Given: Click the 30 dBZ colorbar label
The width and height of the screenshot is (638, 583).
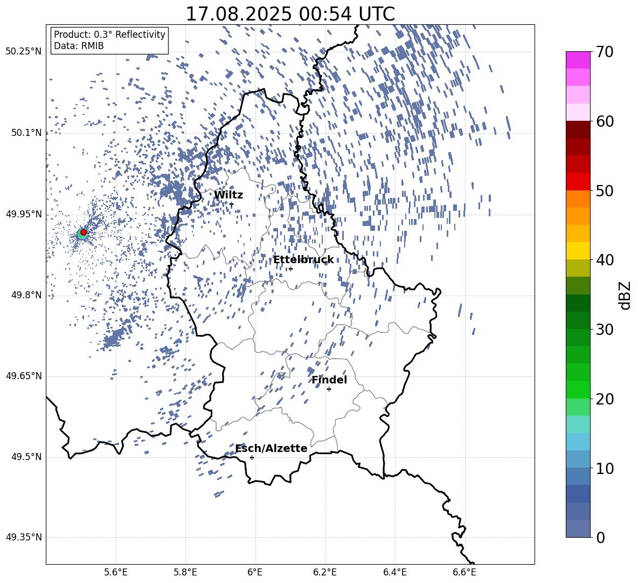Looking at the screenshot, I should (x=605, y=330).
